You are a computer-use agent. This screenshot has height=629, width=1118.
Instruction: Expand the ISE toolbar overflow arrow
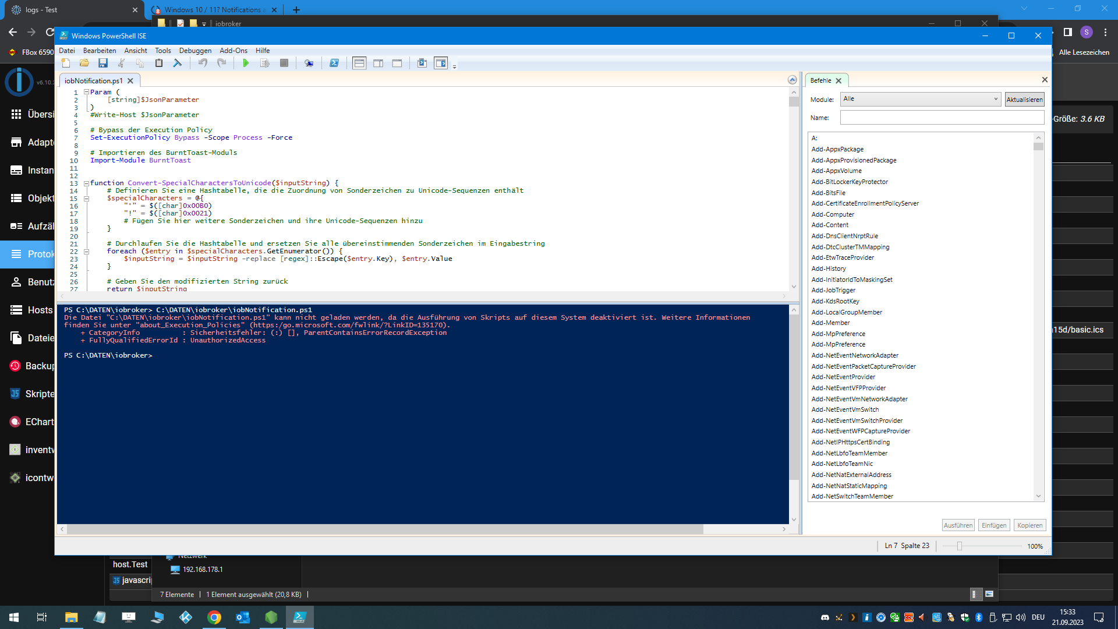(455, 66)
